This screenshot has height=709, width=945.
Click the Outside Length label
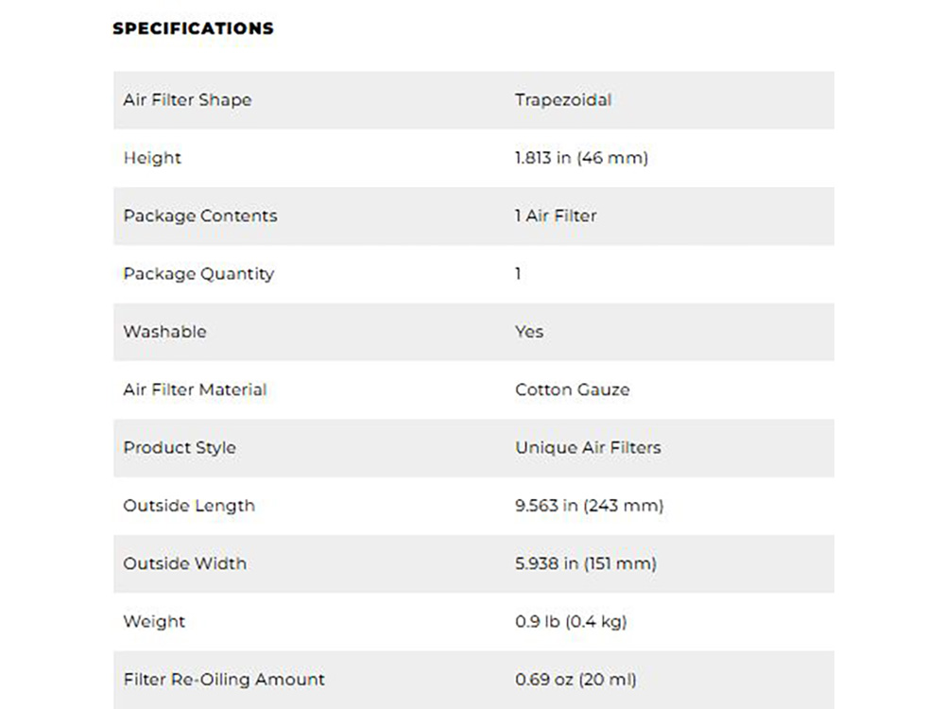tap(189, 506)
